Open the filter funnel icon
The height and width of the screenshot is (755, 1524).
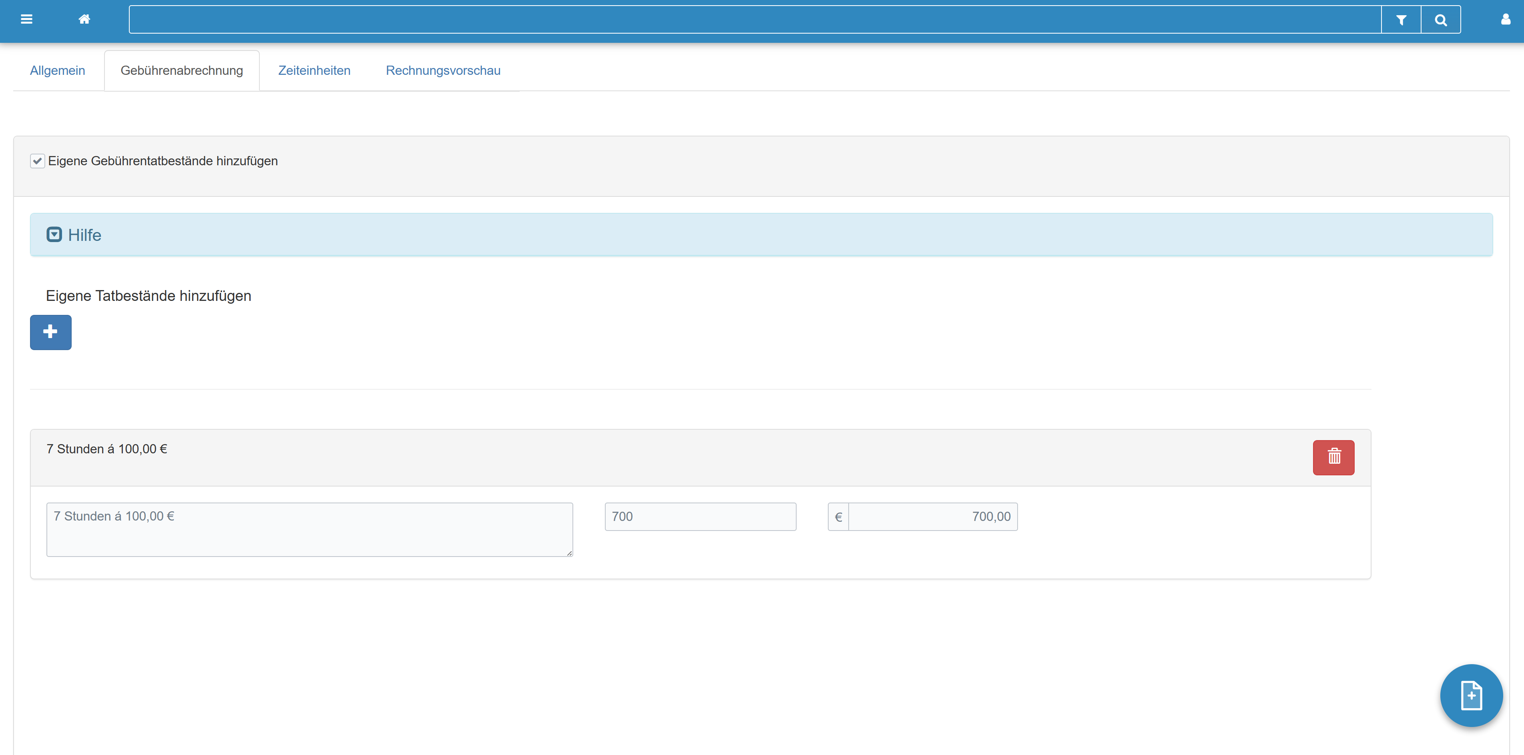1400,20
